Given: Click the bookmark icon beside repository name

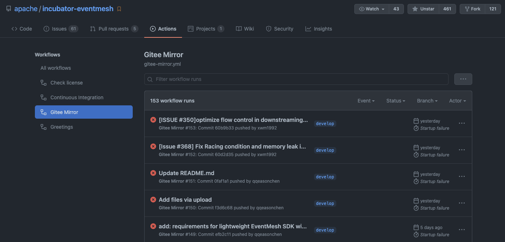Looking at the screenshot, I should [119, 9].
